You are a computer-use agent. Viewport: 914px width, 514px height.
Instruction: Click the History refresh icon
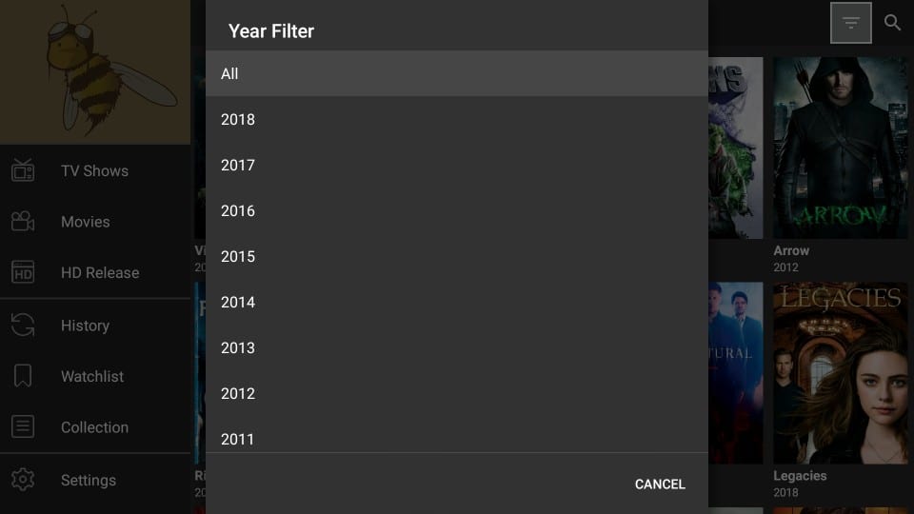coord(23,326)
